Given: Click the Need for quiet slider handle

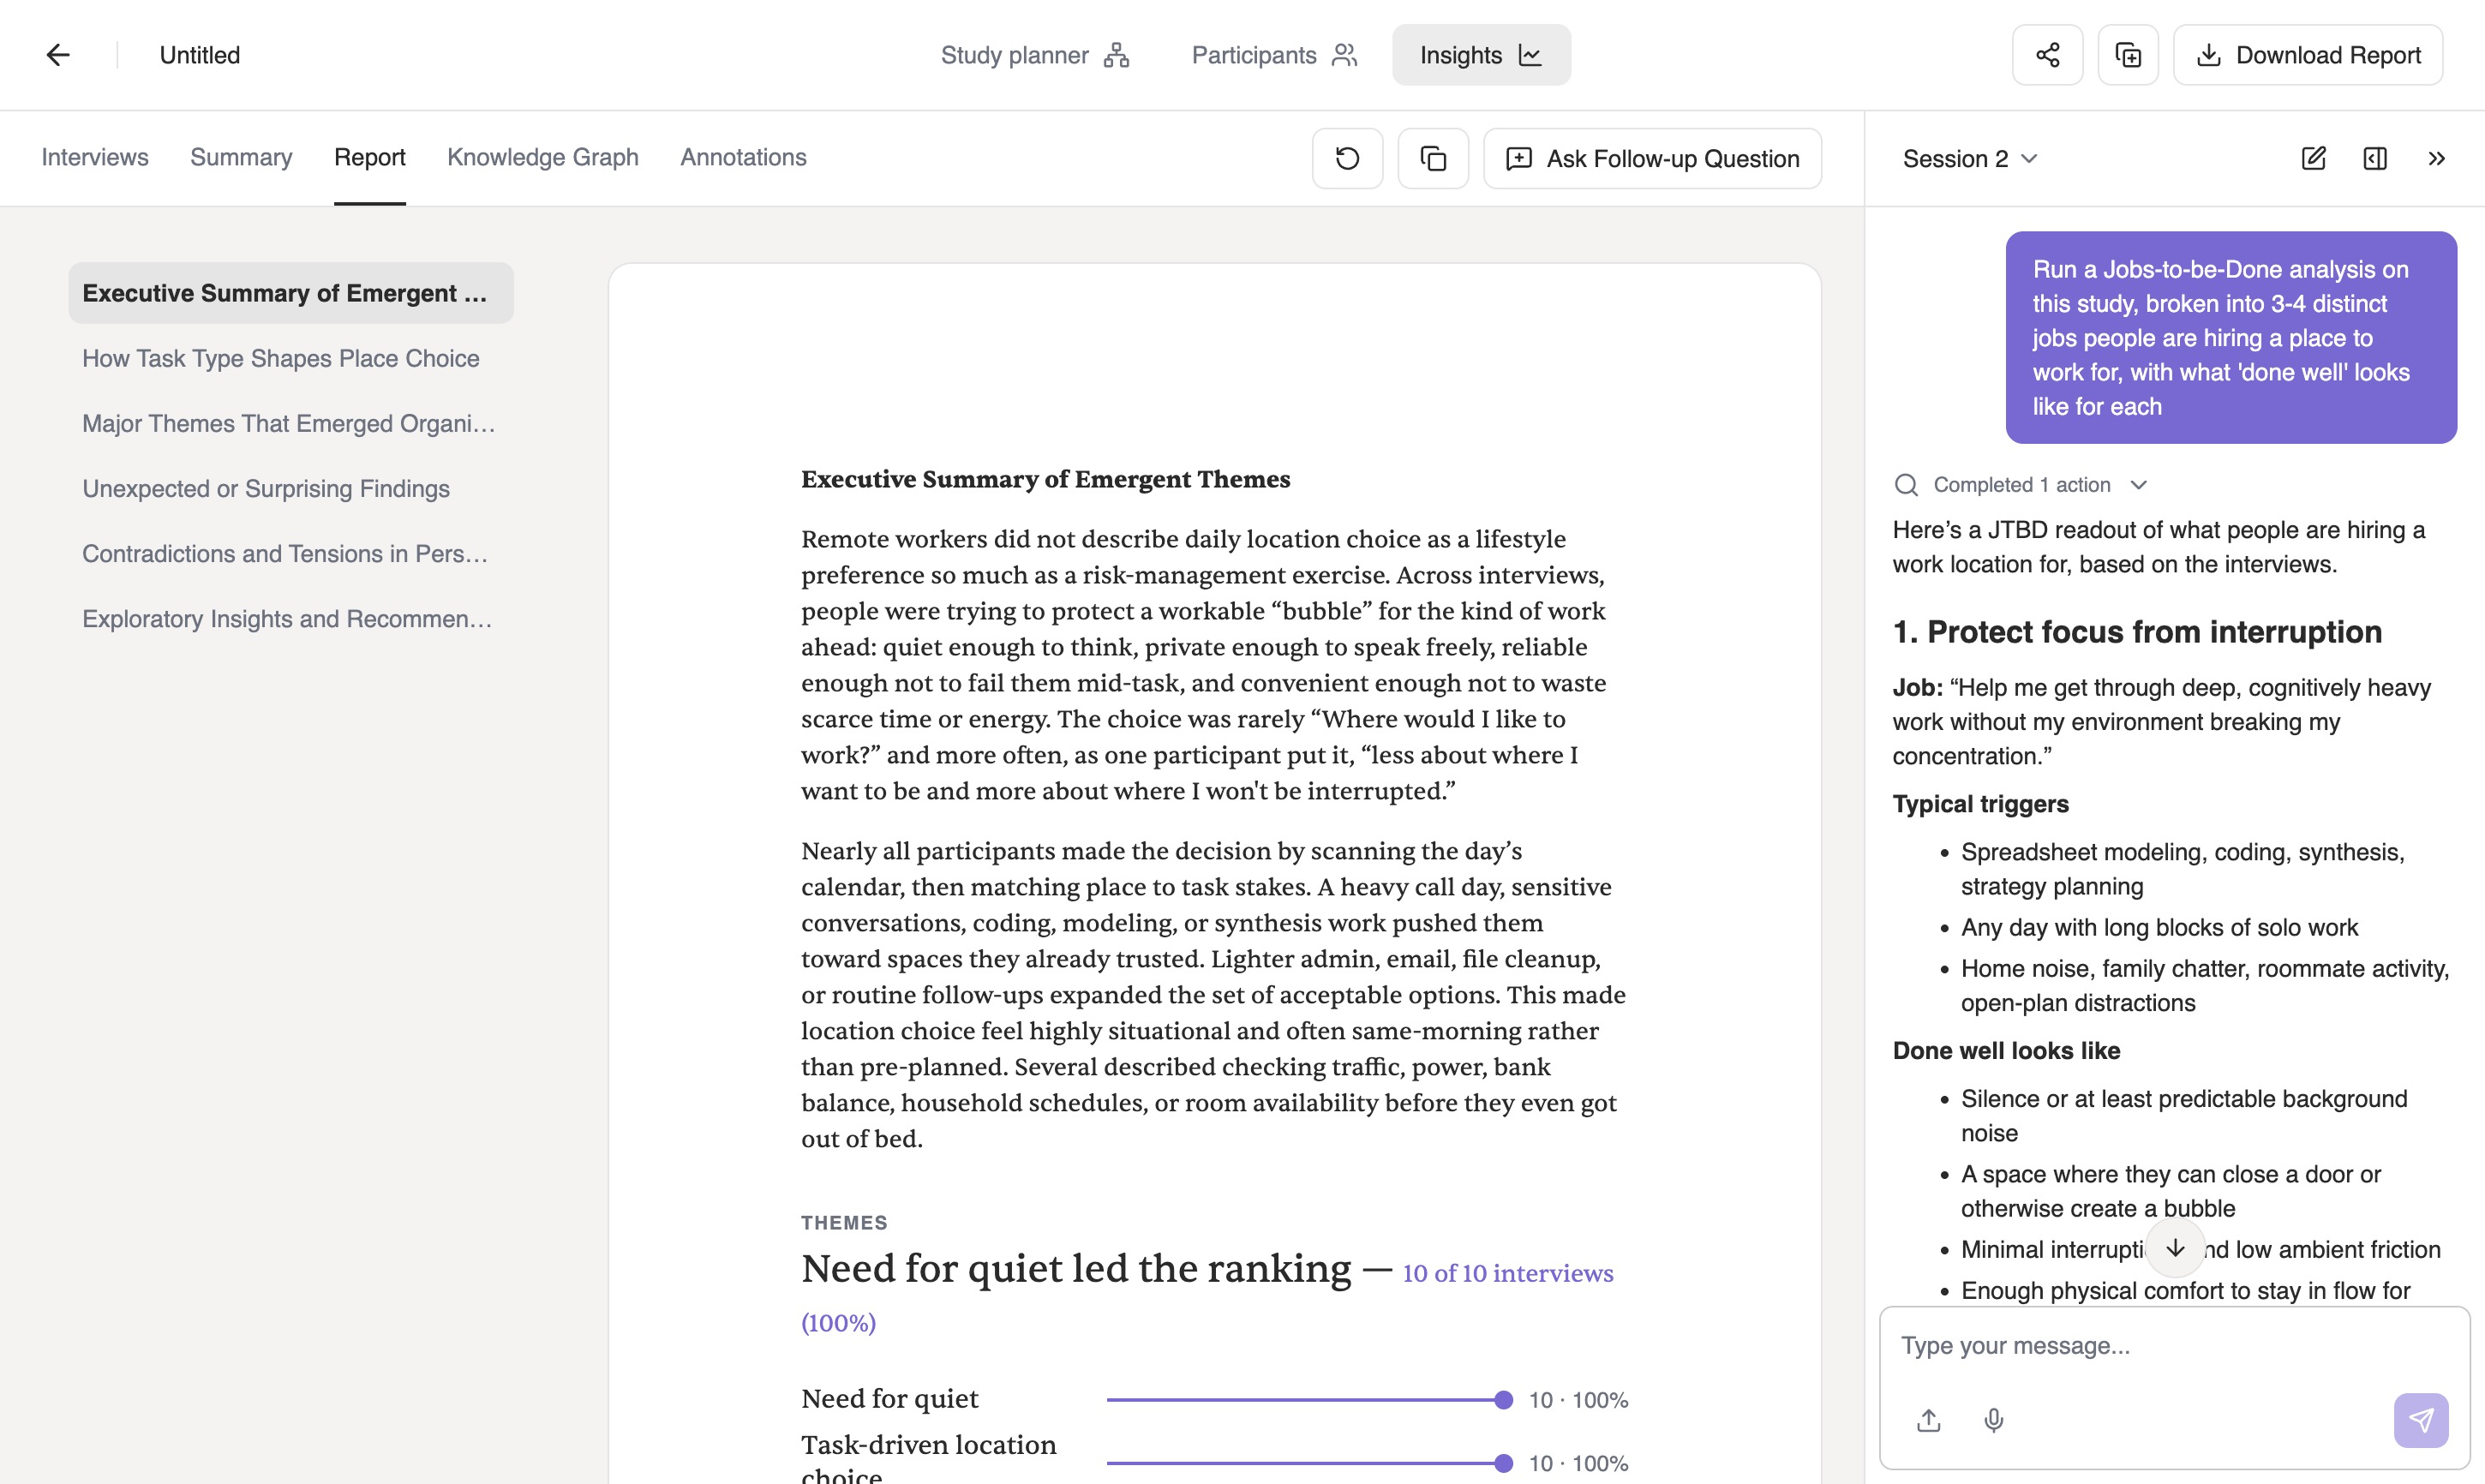Looking at the screenshot, I should [1503, 1400].
